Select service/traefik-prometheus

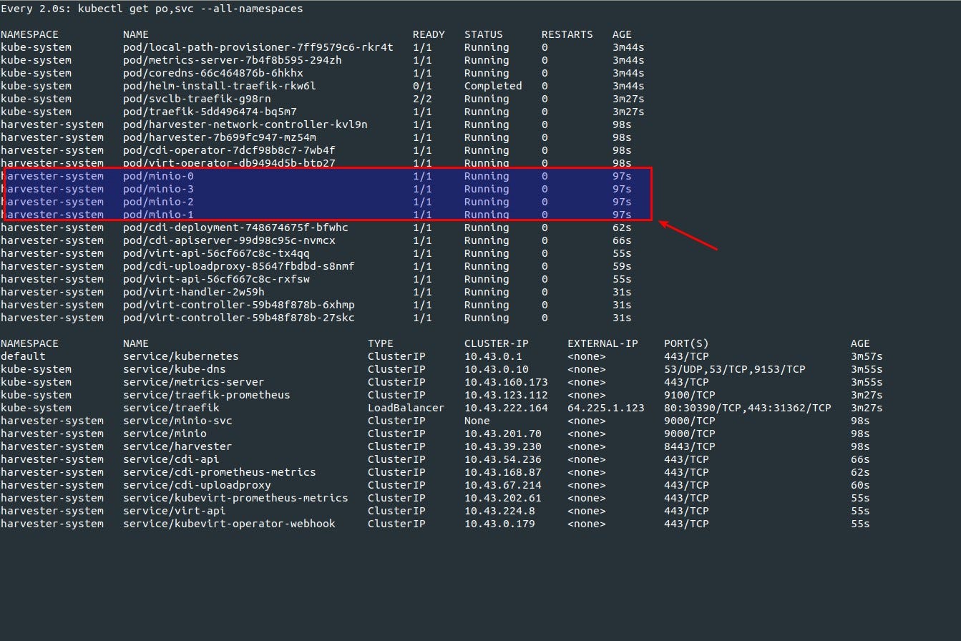tap(206, 395)
